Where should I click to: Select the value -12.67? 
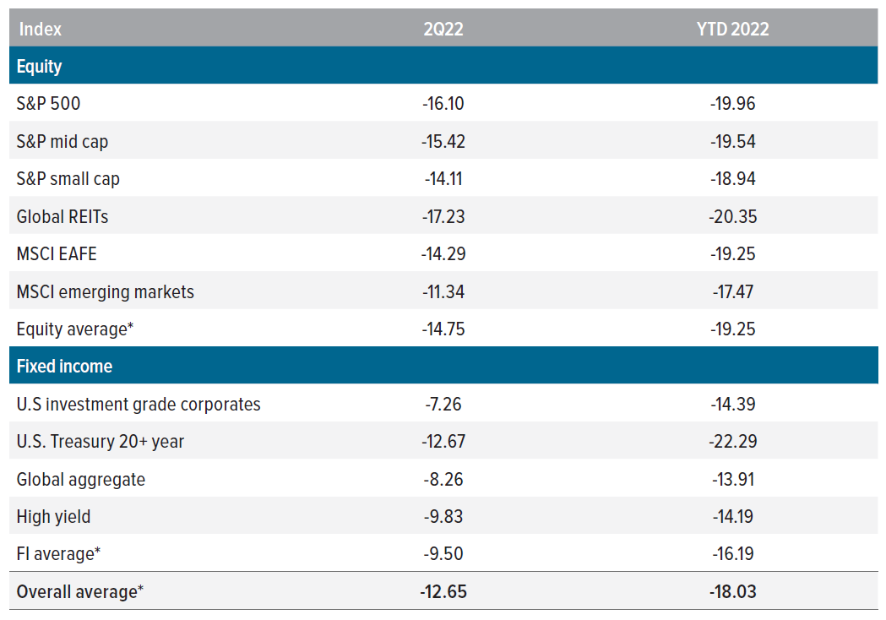[443, 442]
